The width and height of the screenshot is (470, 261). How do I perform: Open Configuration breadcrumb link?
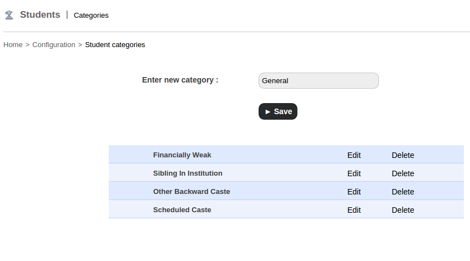54,45
